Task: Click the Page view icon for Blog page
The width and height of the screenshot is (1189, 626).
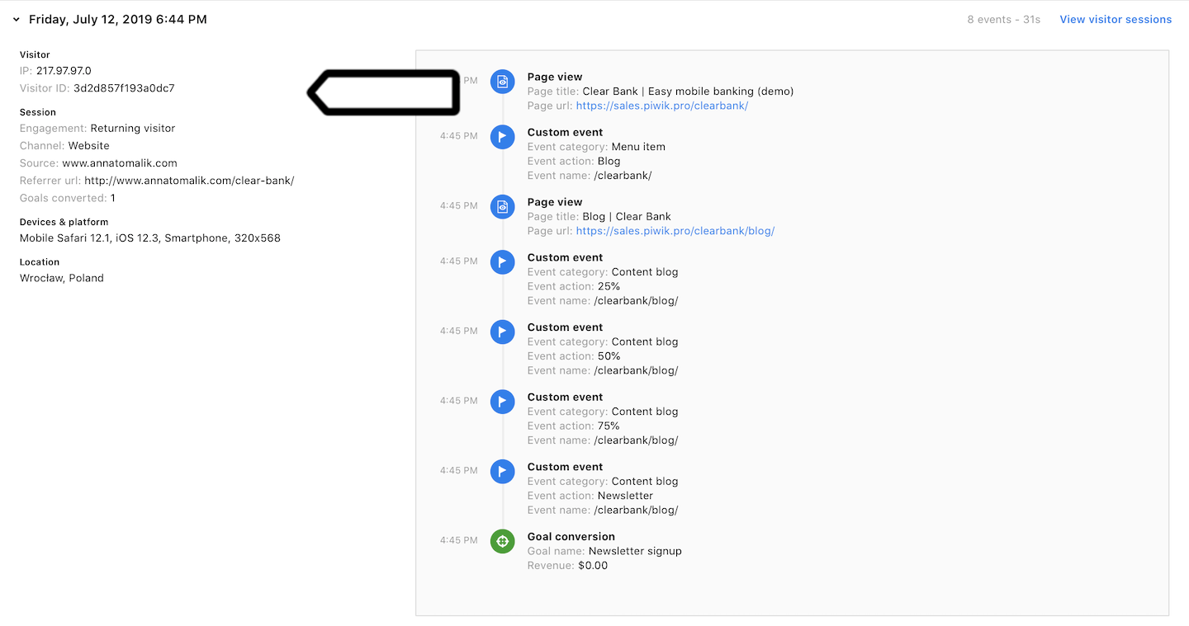Action: 502,207
